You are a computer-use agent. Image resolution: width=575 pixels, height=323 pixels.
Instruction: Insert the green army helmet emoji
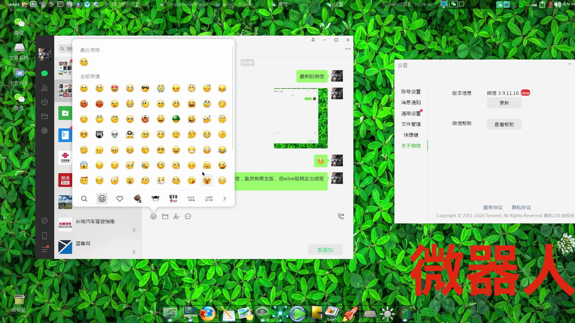coord(176,119)
